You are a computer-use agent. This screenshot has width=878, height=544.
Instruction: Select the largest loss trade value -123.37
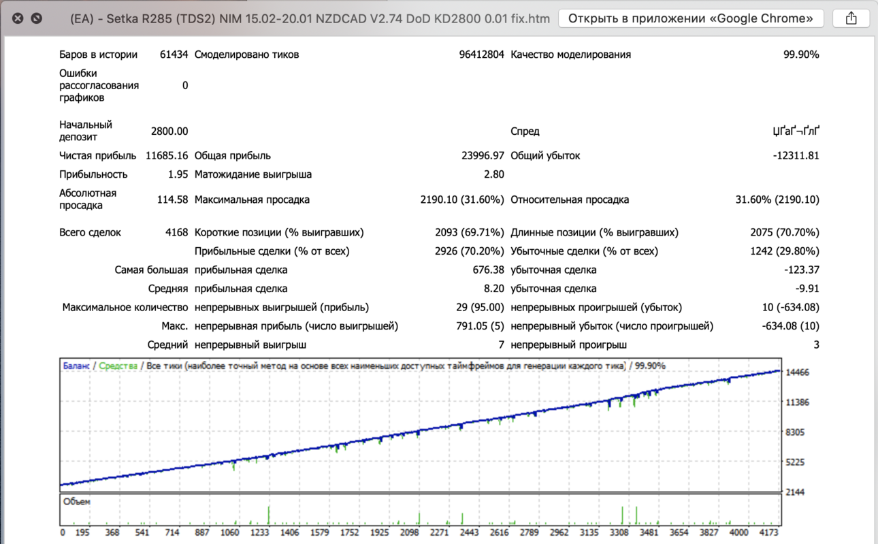coord(802,270)
